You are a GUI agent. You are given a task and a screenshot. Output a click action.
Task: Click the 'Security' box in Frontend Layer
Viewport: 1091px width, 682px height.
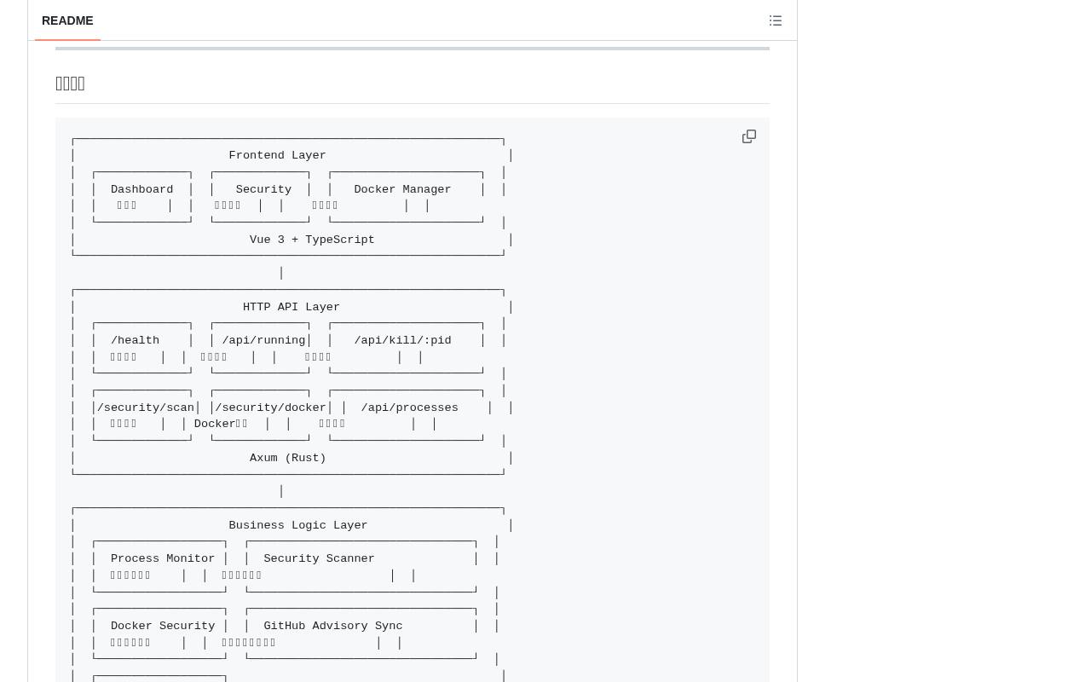263,189
